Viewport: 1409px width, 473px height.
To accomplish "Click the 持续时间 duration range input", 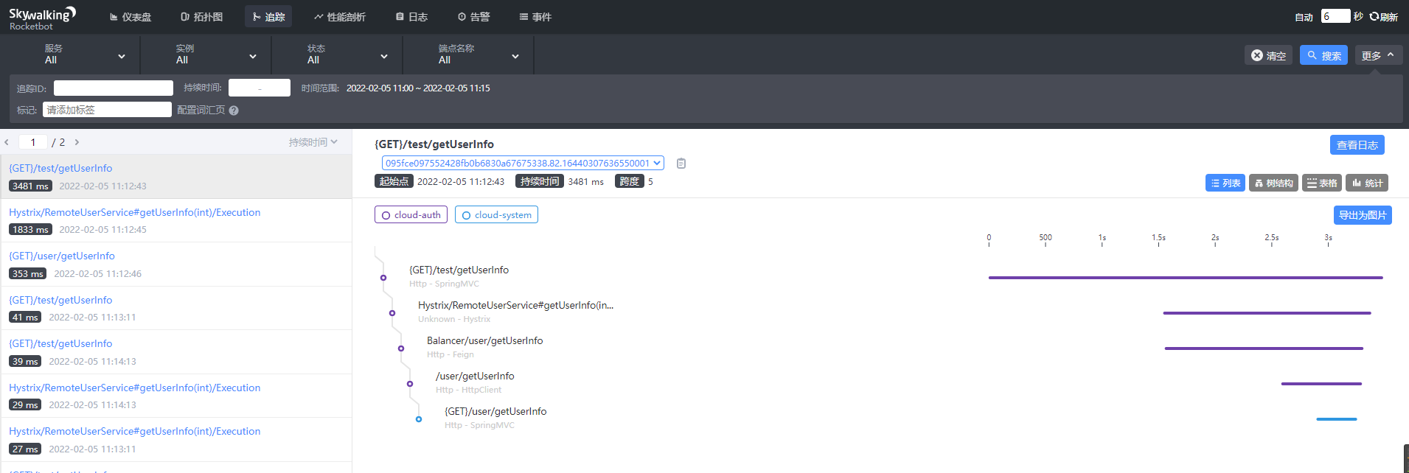I will 260,88.
